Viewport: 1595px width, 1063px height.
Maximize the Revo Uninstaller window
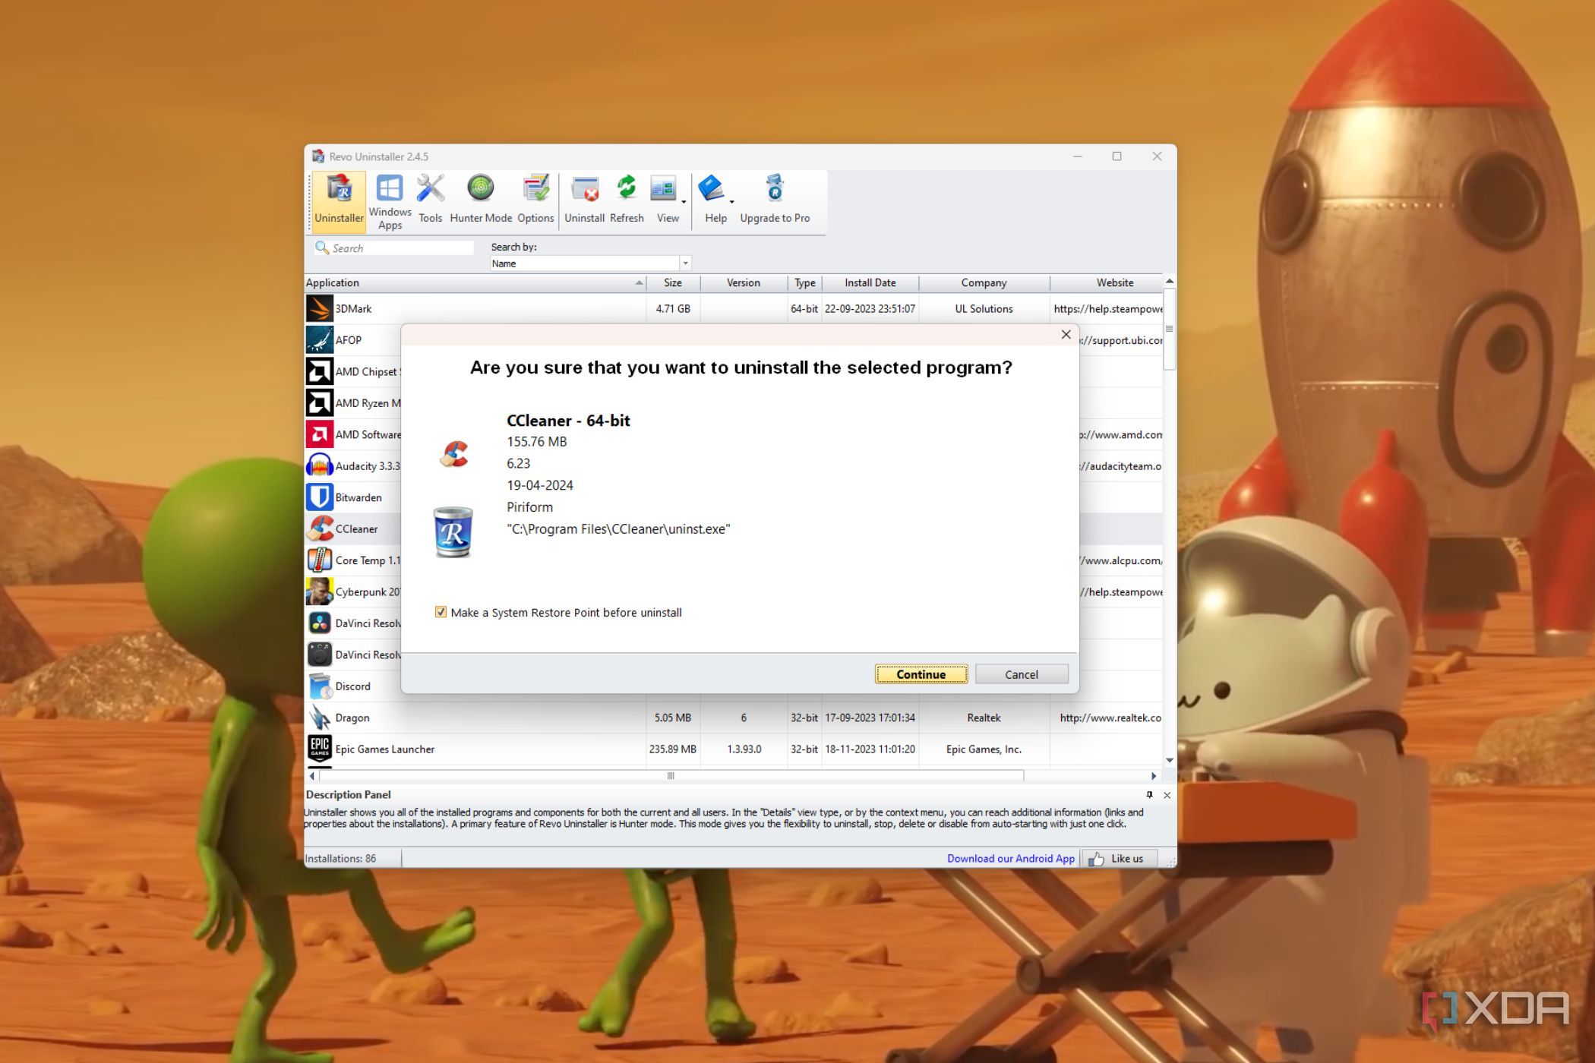pos(1116,156)
